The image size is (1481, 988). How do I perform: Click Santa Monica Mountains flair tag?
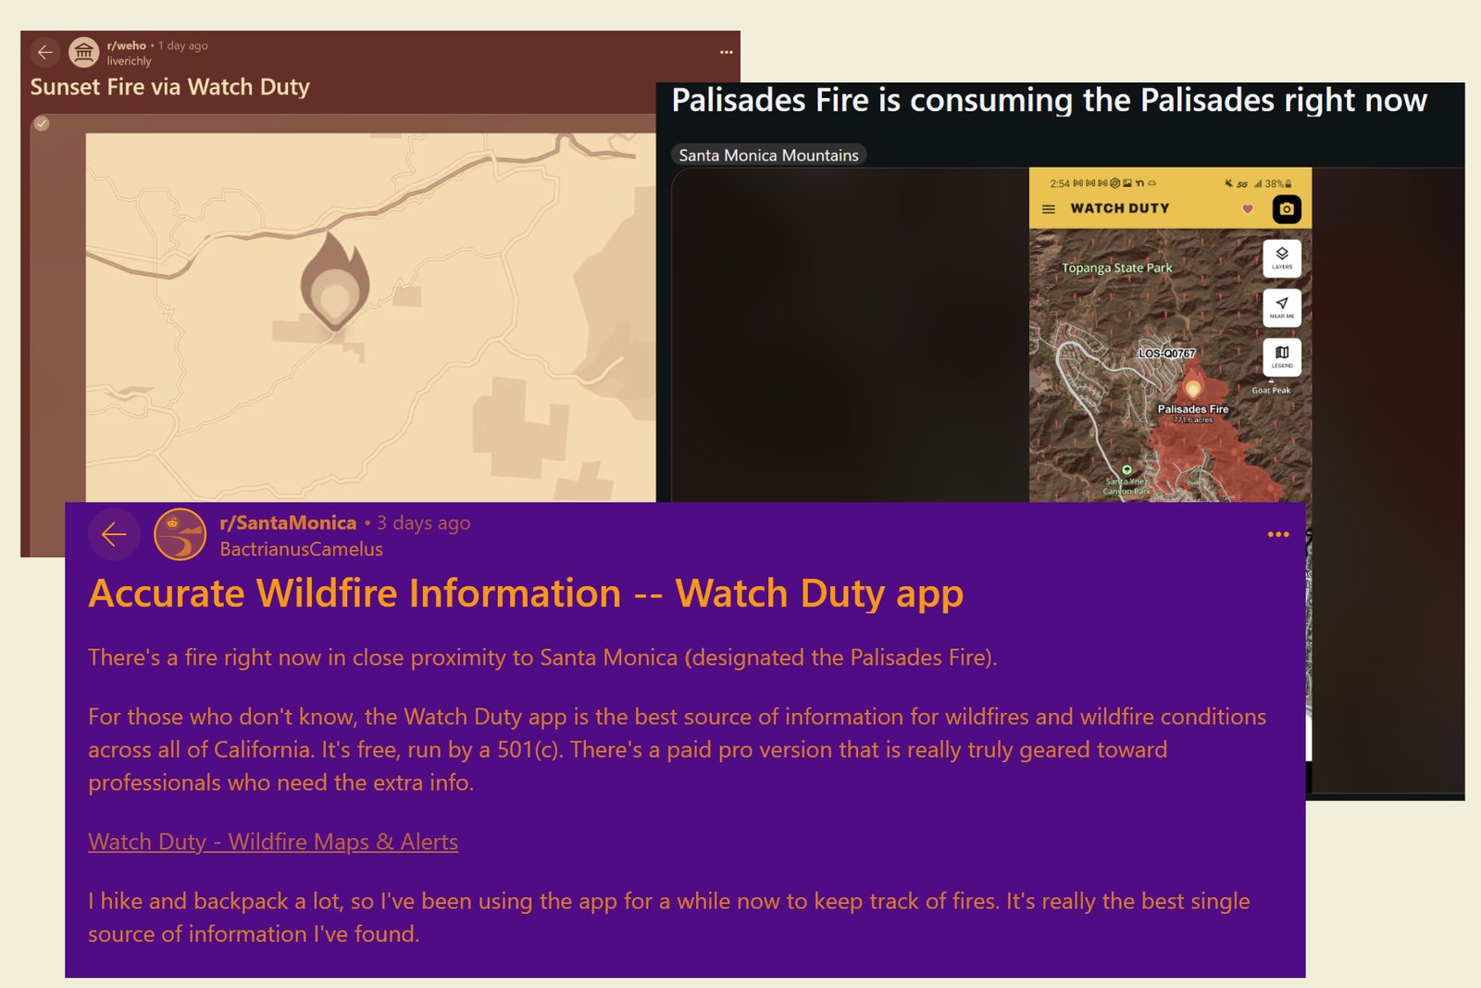pos(768,156)
